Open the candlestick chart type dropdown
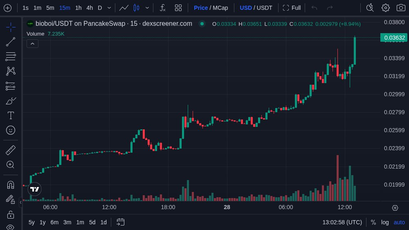The height and width of the screenshot is (230, 409). pyautogui.click(x=147, y=8)
